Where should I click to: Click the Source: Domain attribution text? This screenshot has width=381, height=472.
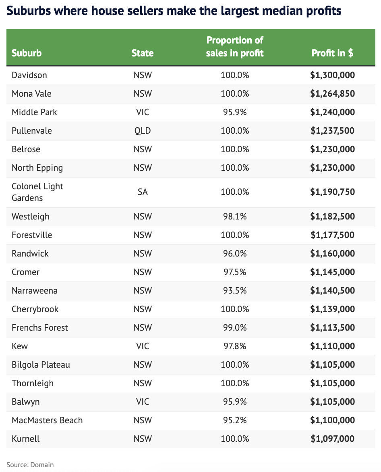coord(30,464)
